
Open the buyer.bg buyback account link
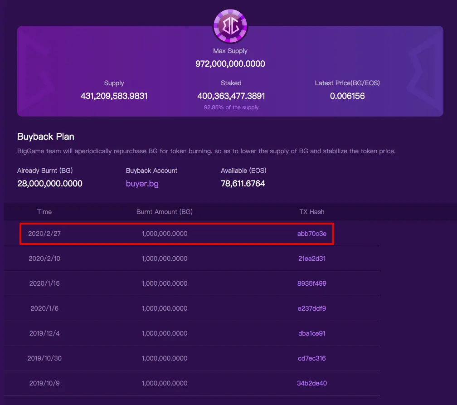click(x=142, y=184)
